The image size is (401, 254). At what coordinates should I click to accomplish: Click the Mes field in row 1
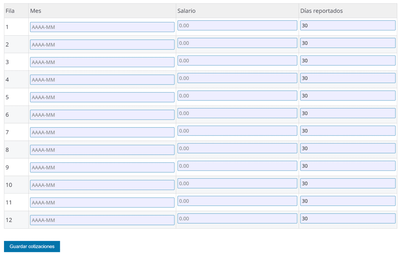(102, 27)
